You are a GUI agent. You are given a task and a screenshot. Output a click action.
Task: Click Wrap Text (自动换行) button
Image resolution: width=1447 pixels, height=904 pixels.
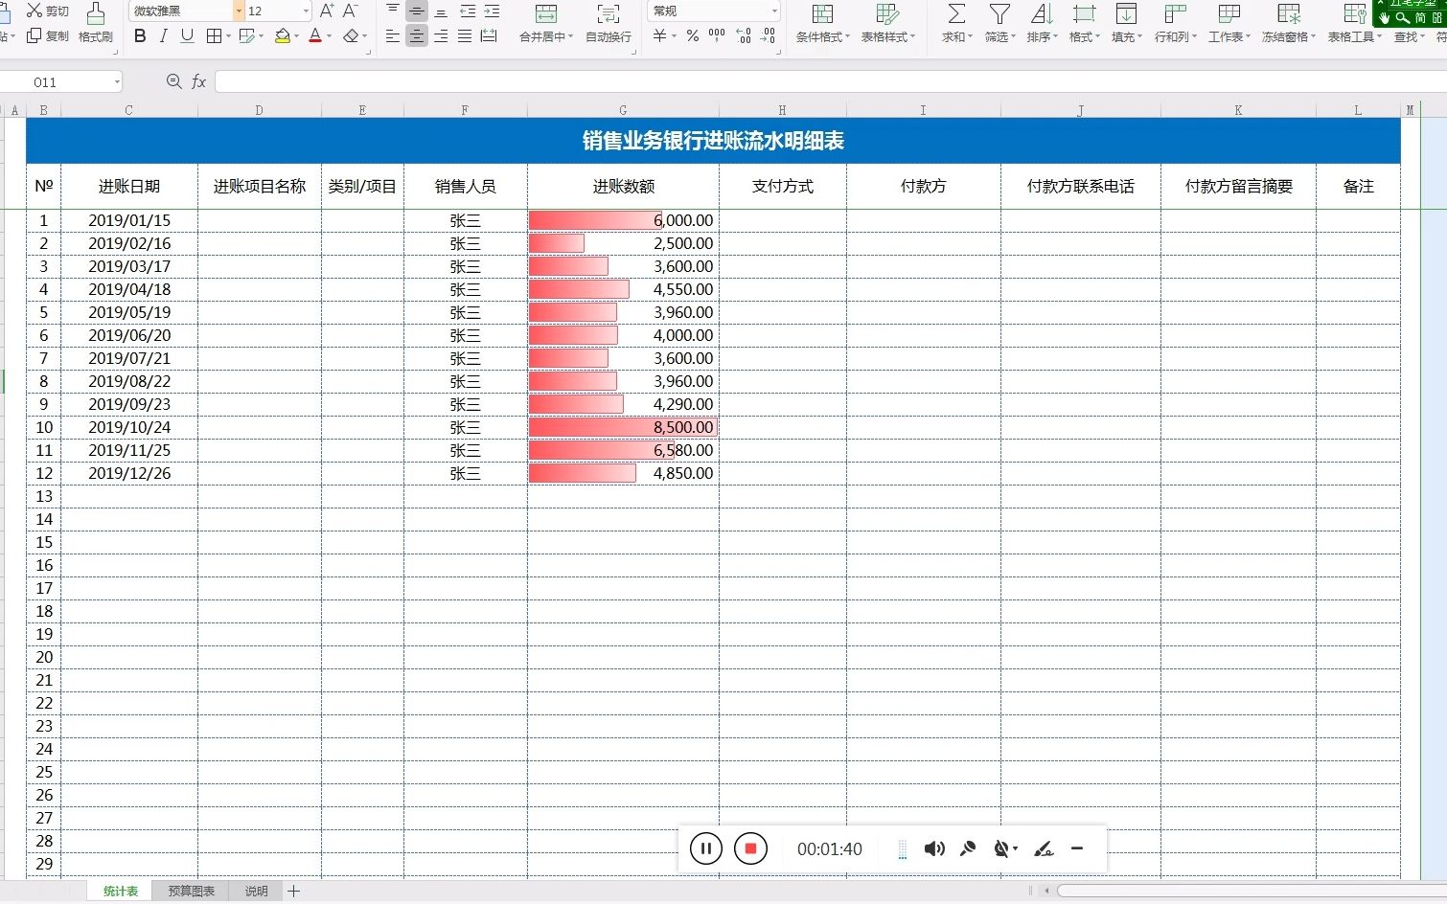tap(609, 23)
